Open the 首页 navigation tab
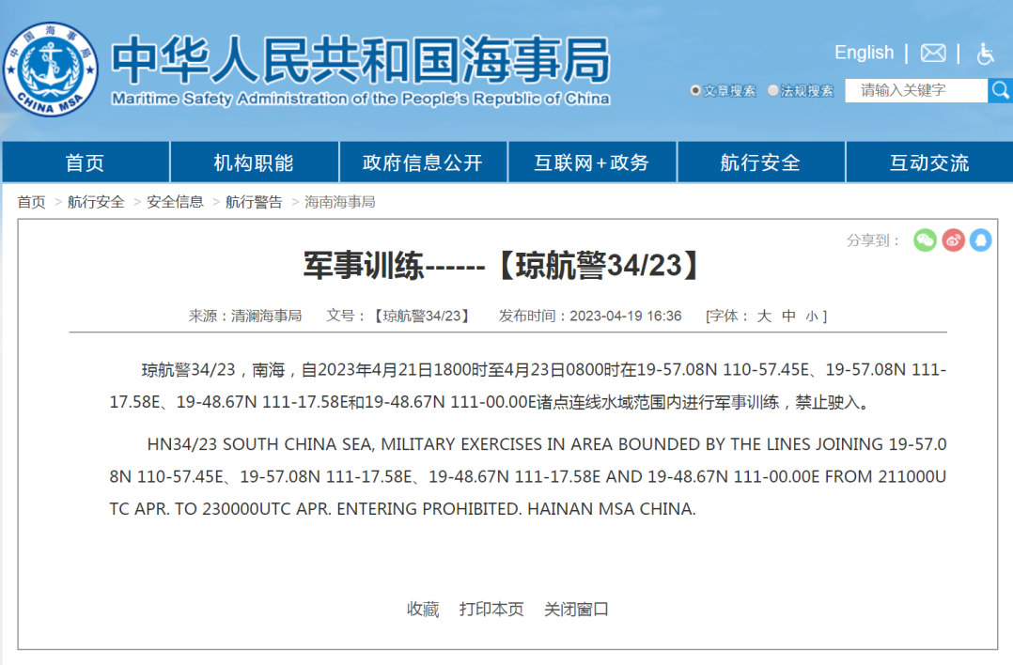The image size is (1013, 665). point(85,162)
